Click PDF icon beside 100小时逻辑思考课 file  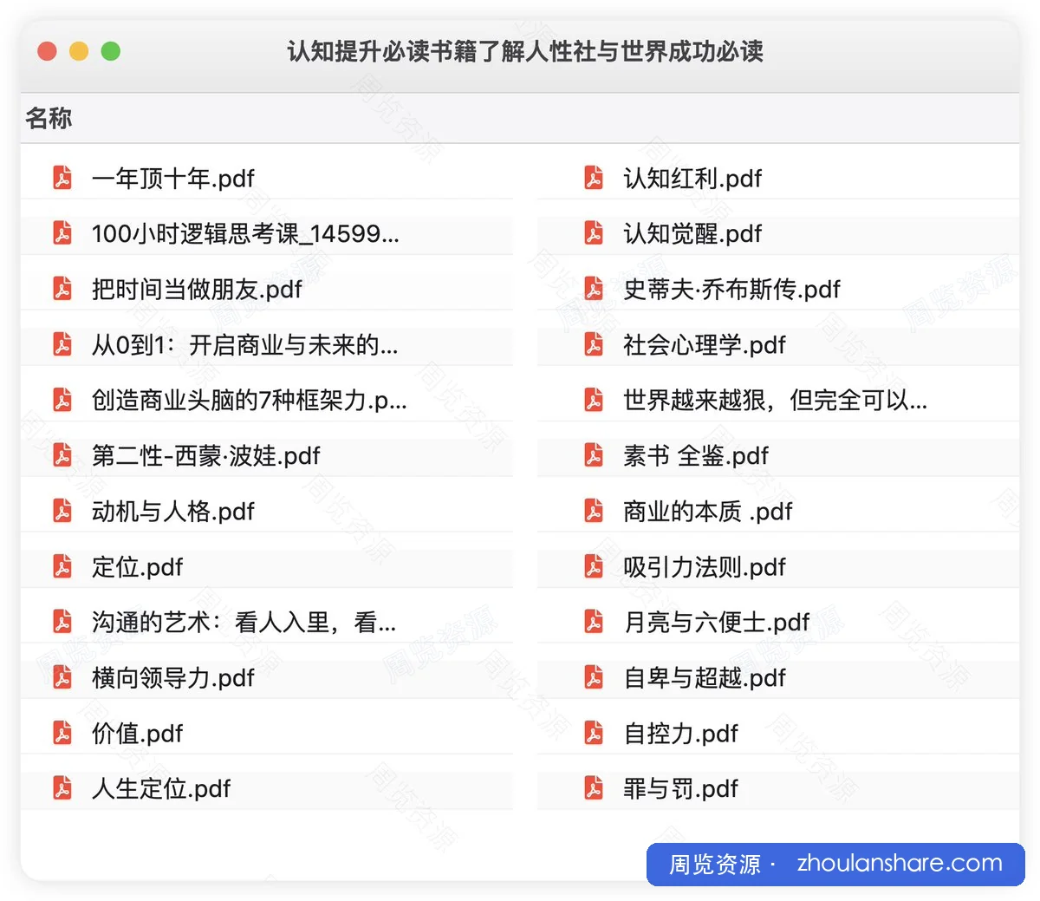(x=62, y=233)
